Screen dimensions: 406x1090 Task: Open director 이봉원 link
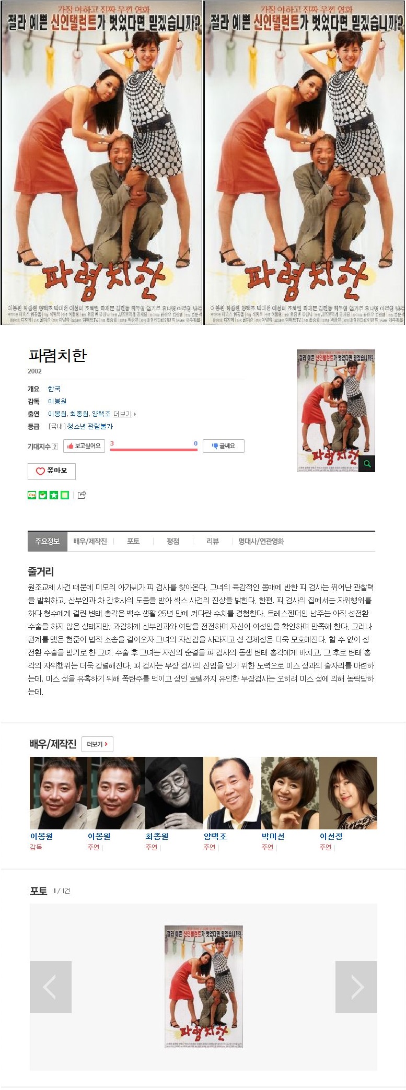(x=57, y=401)
